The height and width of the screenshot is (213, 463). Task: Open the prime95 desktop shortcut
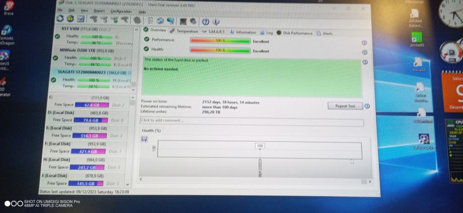[x=417, y=40]
